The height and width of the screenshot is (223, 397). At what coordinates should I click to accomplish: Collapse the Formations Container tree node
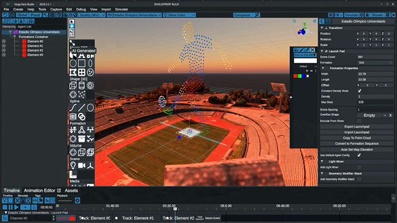pos(15,37)
